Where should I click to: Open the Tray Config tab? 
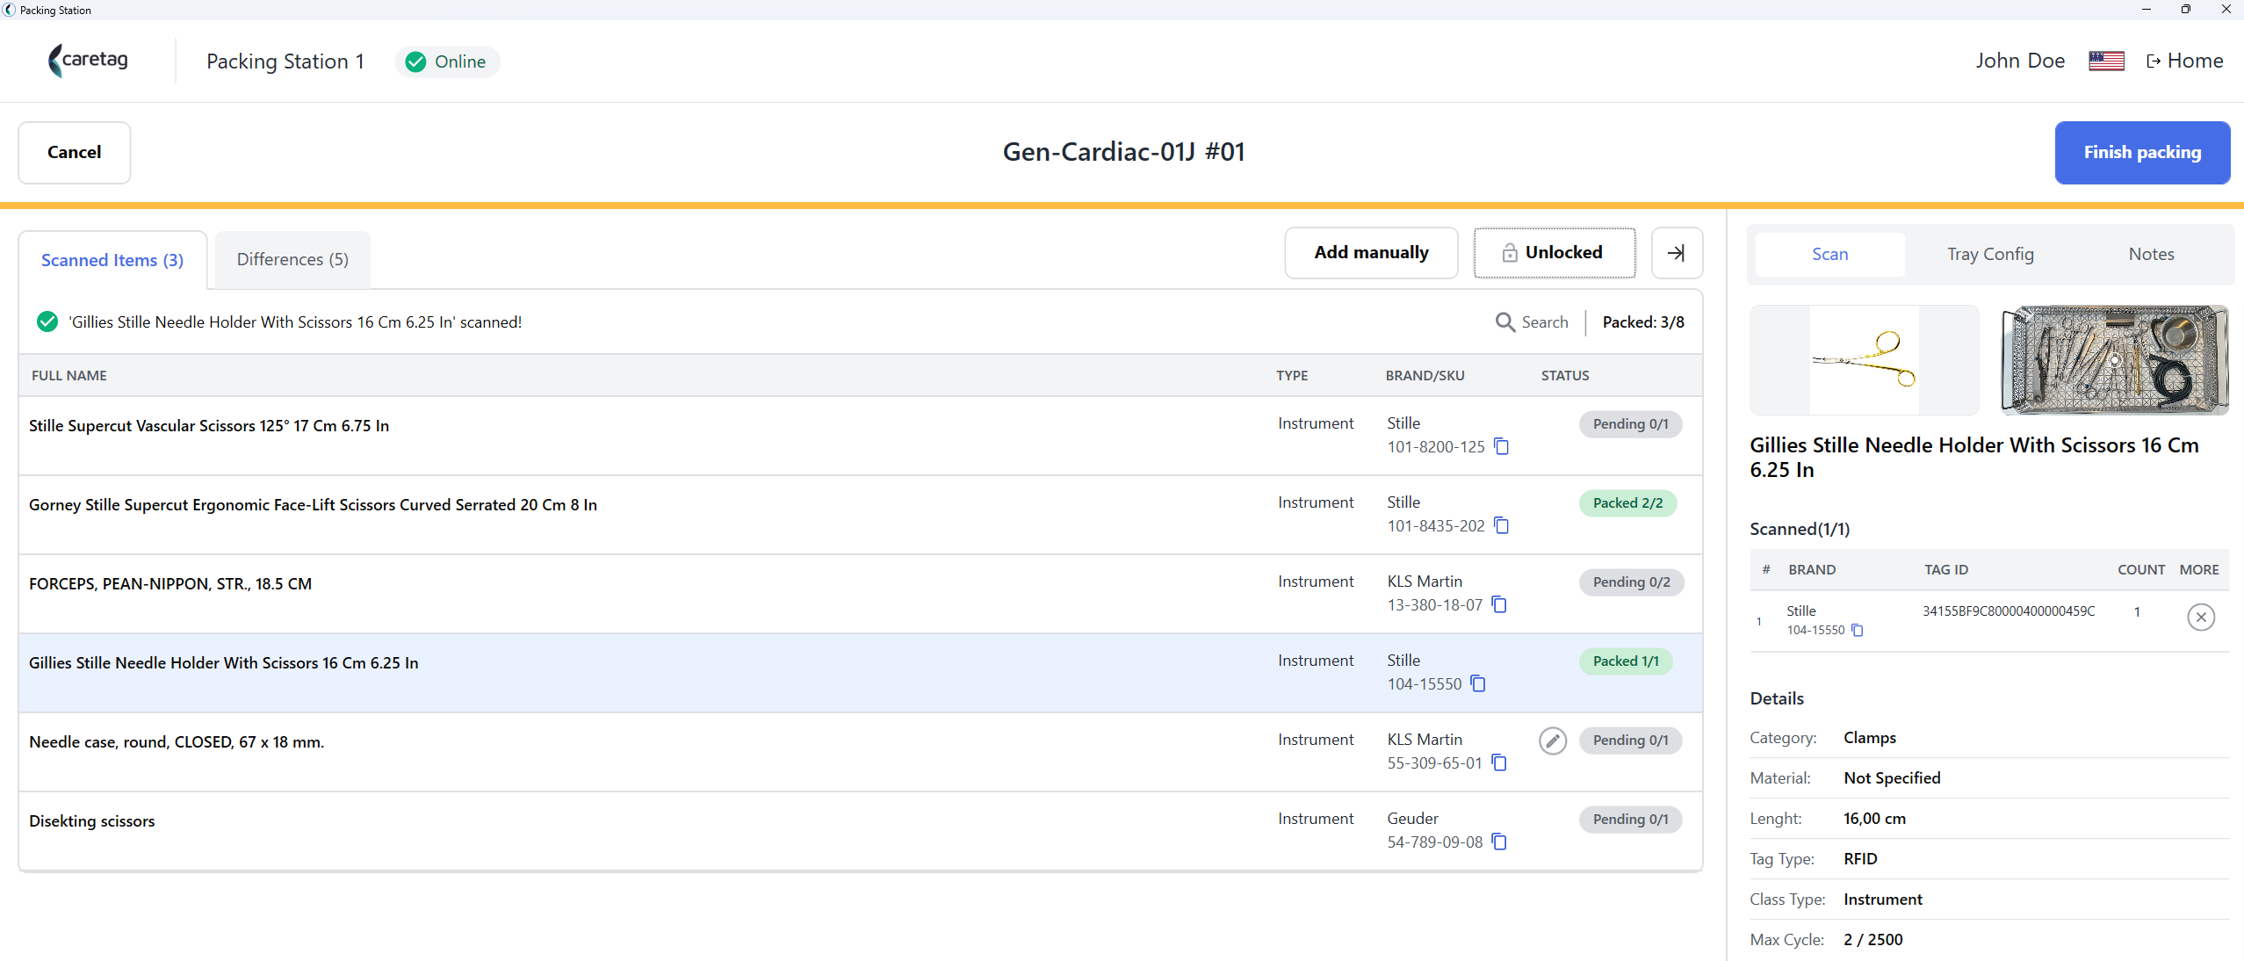pos(1990,255)
